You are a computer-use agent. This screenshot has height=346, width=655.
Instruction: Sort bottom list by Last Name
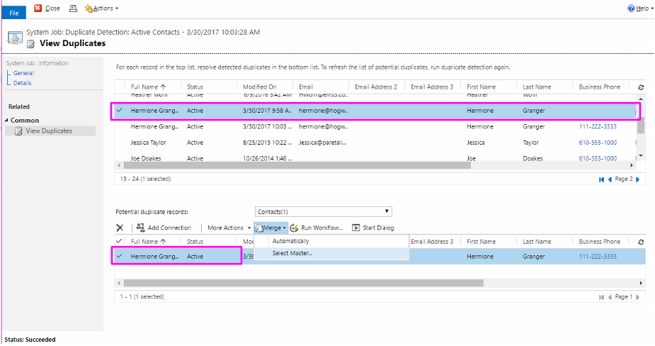pos(537,241)
